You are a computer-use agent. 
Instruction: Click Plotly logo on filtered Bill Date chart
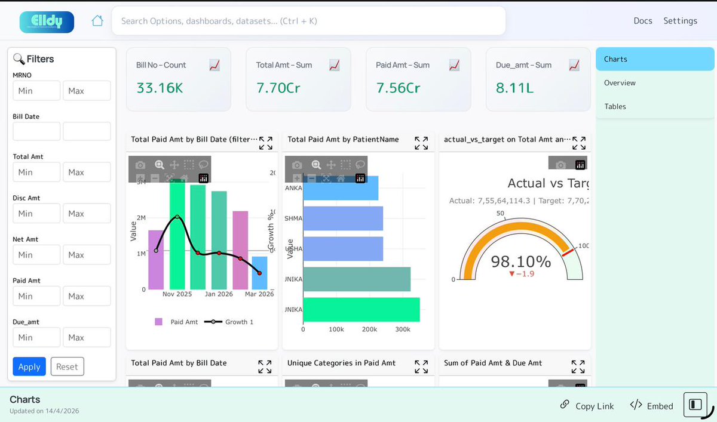click(203, 178)
